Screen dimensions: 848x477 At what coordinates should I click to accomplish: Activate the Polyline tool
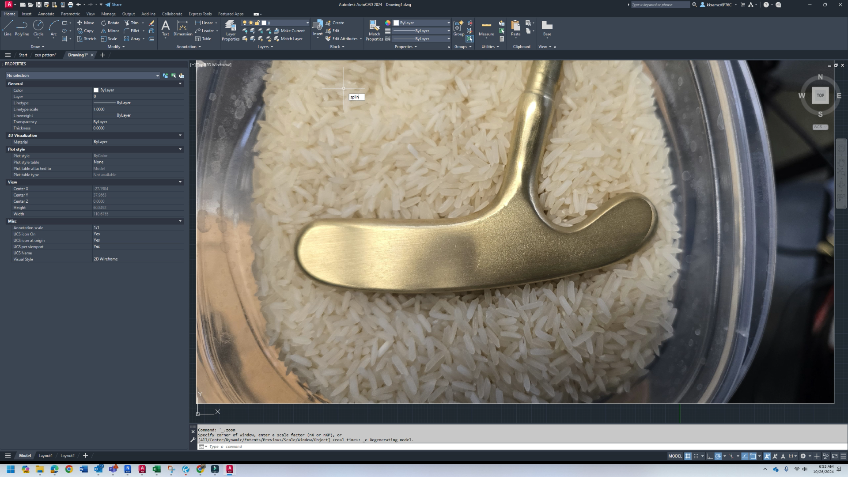pos(22,27)
